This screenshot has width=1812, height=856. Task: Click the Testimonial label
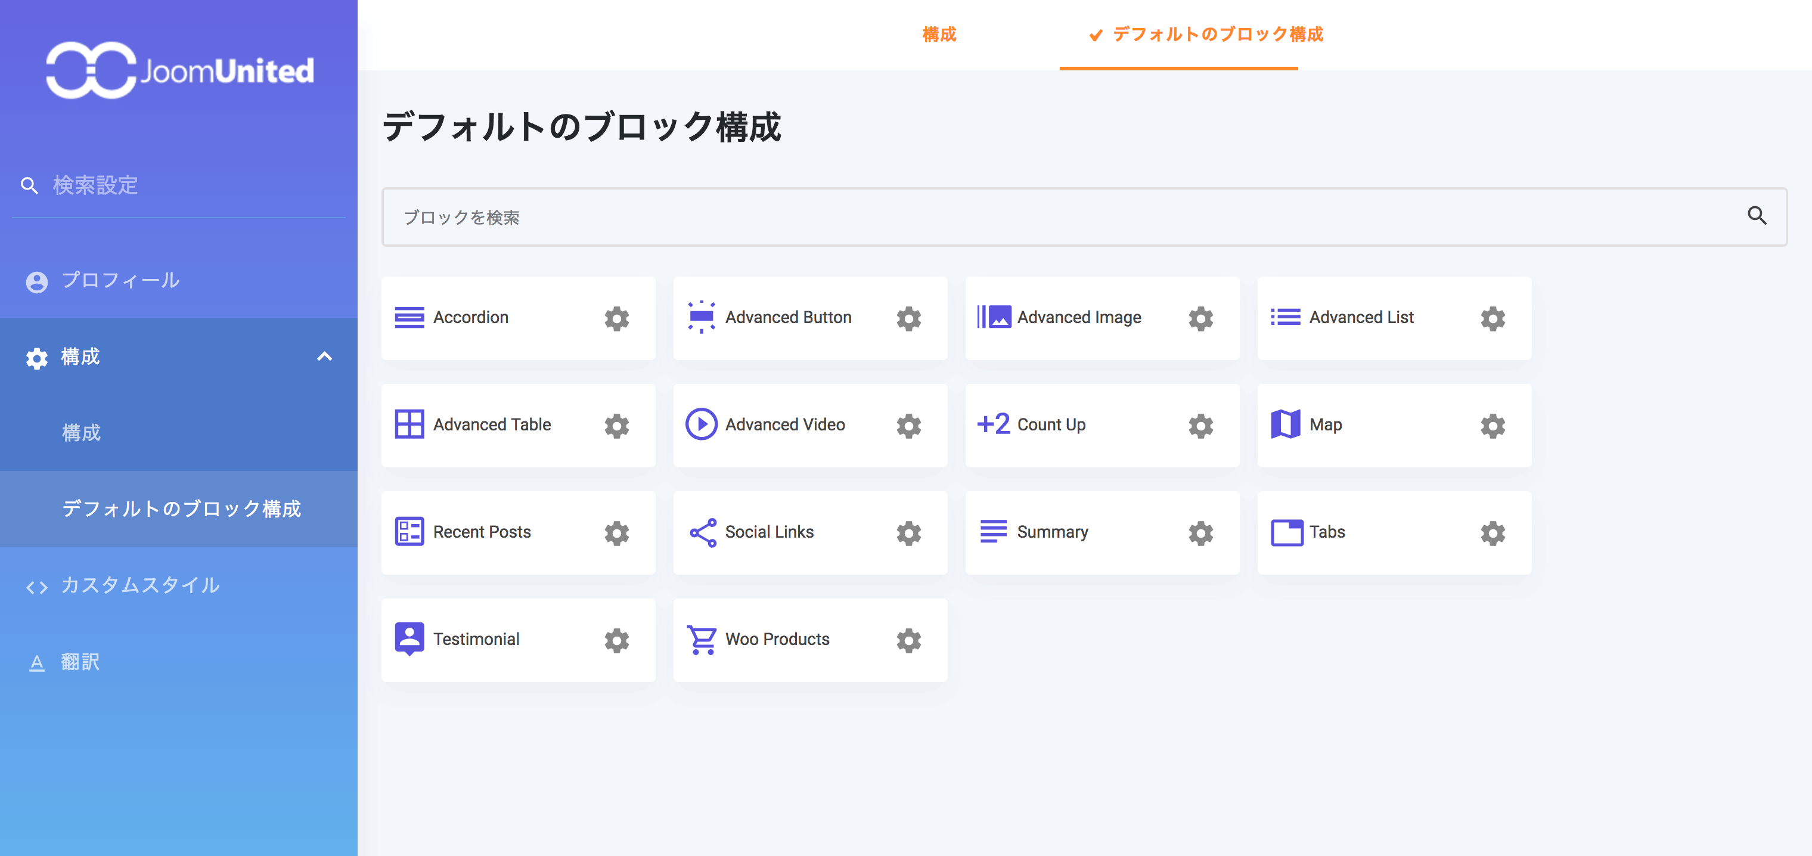pos(476,638)
